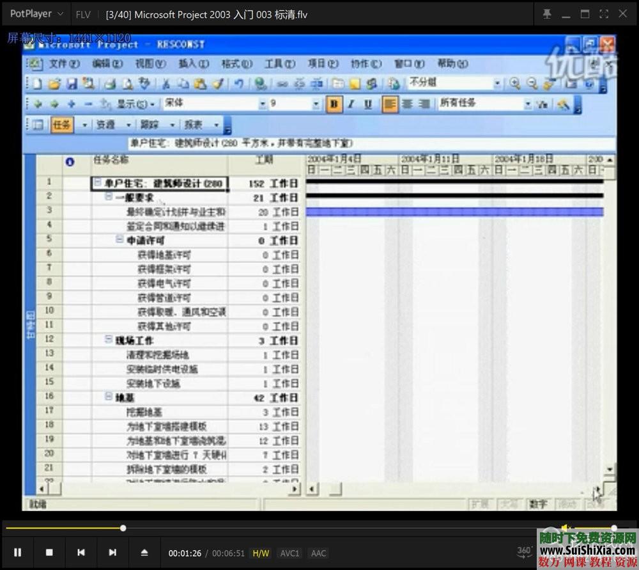Viewport: 639px width, 570px height.
Task: Toggle bold formatting with the B button
Action: tap(334, 103)
